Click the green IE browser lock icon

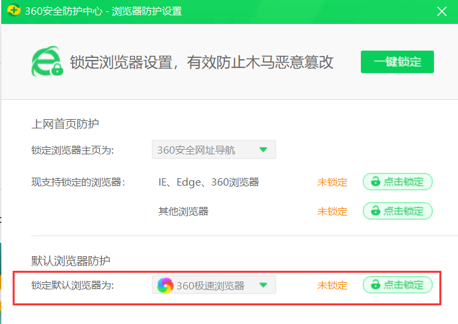47,61
